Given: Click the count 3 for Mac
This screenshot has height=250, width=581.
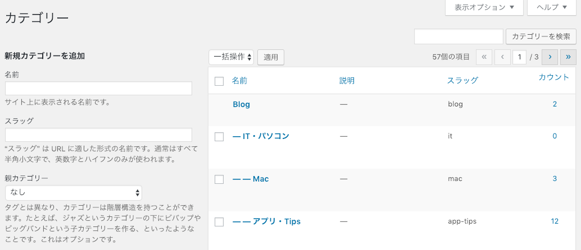Looking at the screenshot, I should click(x=555, y=179).
